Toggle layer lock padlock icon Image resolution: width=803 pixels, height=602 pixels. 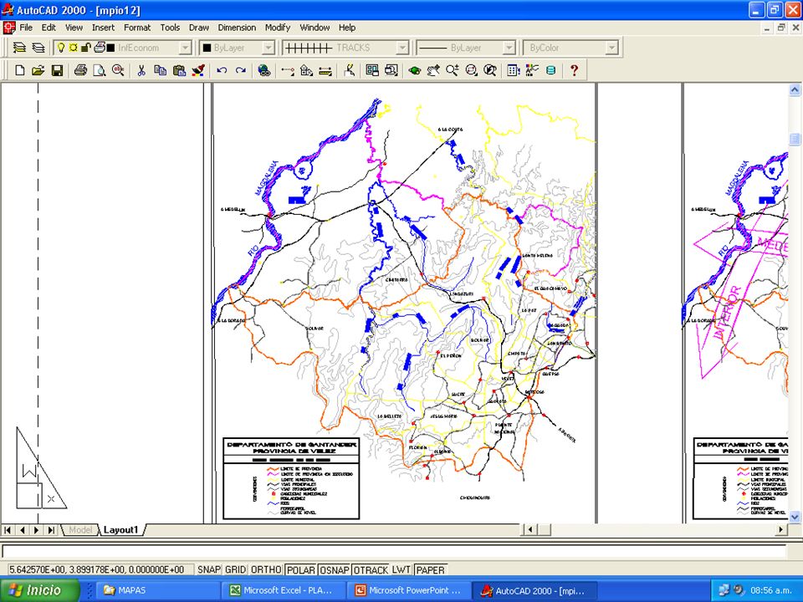click(85, 48)
